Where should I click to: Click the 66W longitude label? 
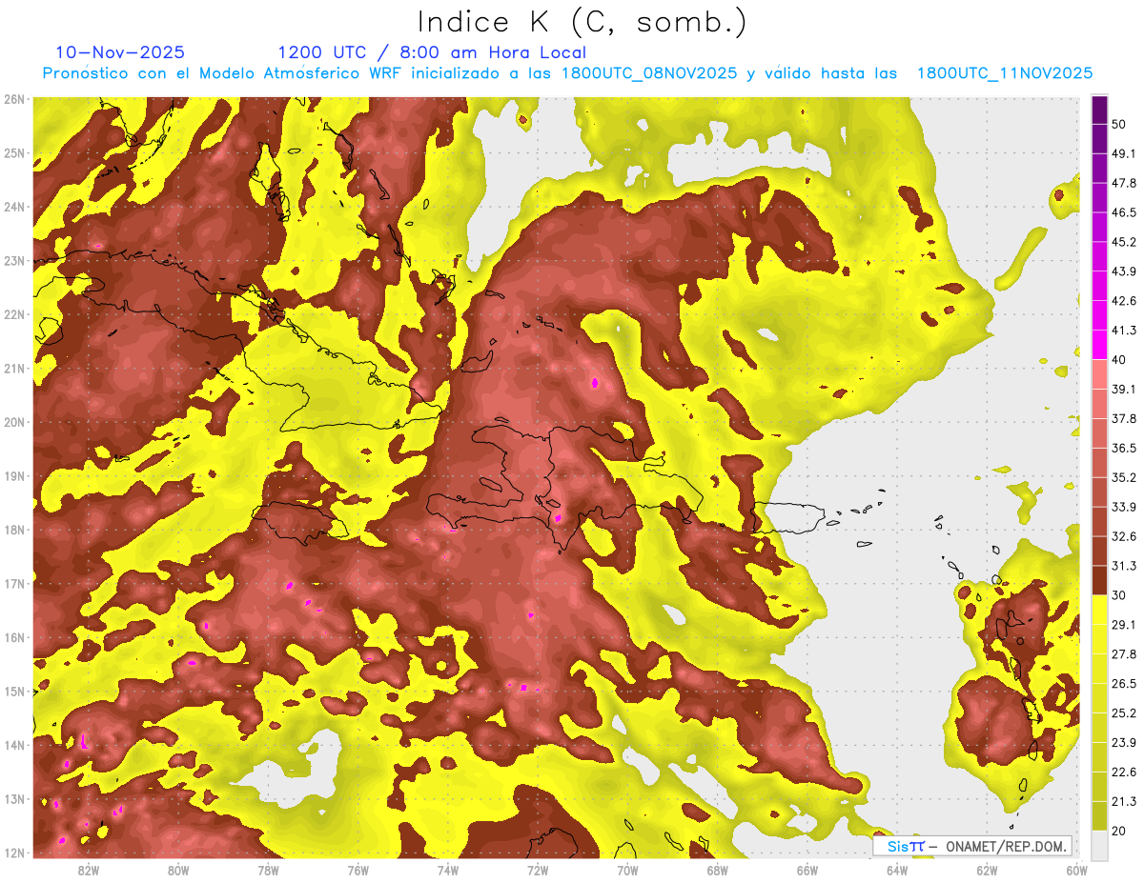[x=807, y=870]
